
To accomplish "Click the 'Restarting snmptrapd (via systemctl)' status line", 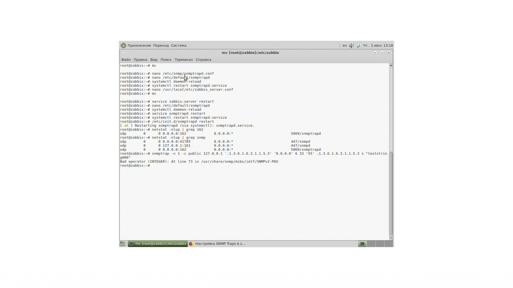I will point(187,126).
